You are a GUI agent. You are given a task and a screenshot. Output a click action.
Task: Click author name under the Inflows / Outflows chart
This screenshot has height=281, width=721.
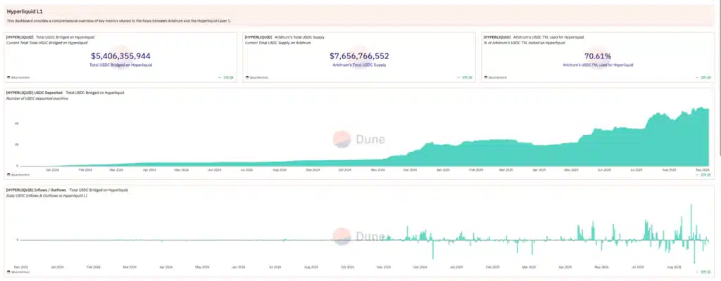point(20,271)
